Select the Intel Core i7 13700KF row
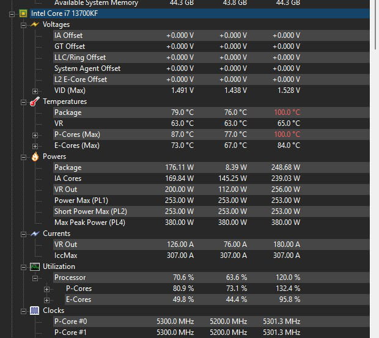 pyautogui.click(x=200, y=13)
